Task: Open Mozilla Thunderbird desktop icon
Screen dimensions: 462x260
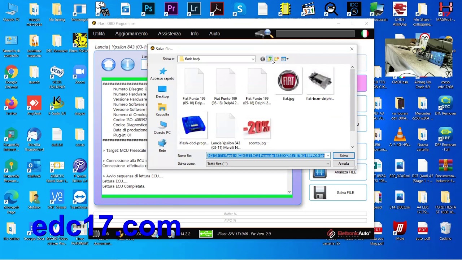Action: 34,140
